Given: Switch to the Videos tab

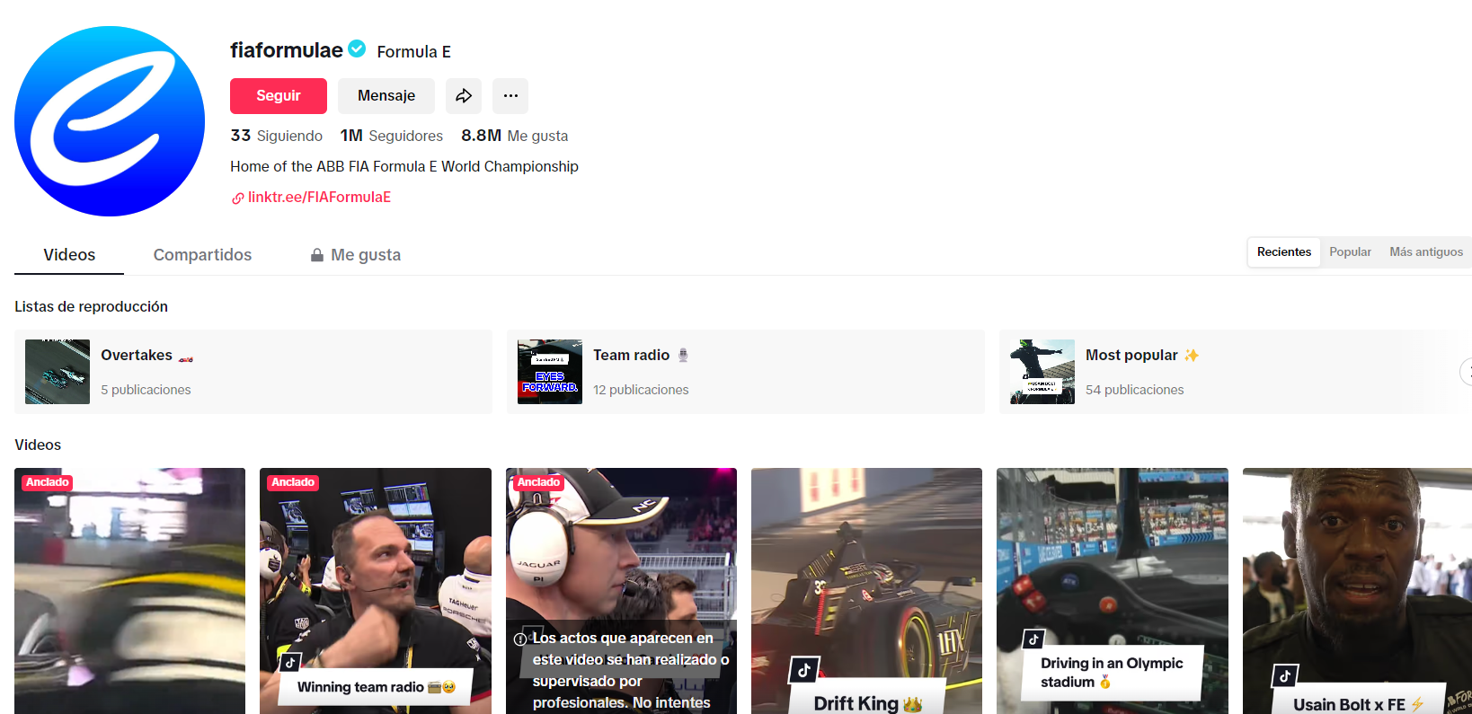Looking at the screenshot, I should tap(69, 255).
